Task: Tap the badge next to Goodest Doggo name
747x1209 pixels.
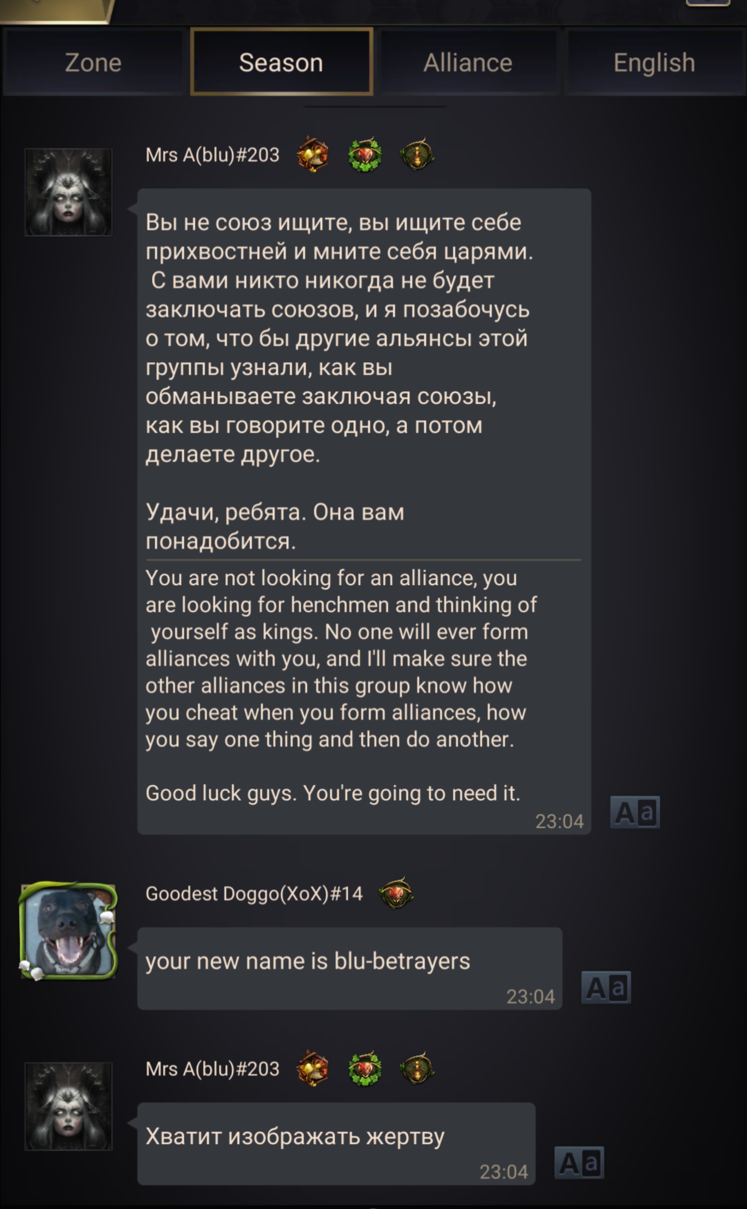Action: [x=396, y=893]
